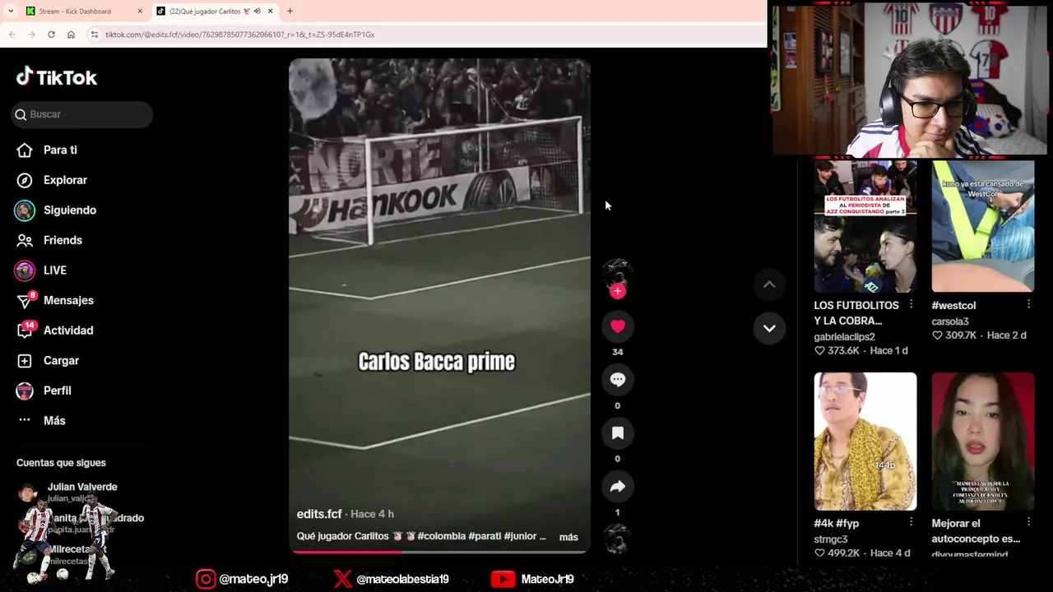Mute the TikTok tab audio icon
Viewport: 1053px width, 592px height.
(x=257, y=12)
